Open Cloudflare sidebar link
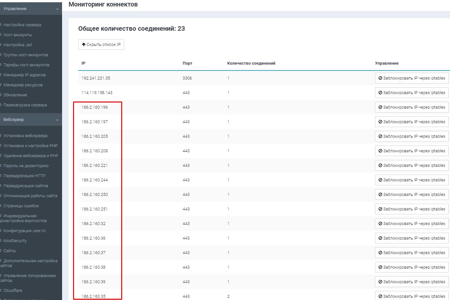 coord(13,291)
